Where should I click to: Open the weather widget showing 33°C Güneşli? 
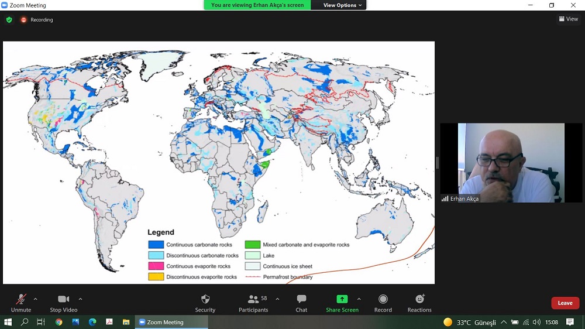point(470,323)
